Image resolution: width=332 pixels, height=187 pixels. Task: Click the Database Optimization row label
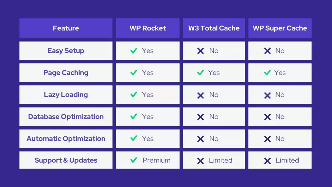point(66,117)
